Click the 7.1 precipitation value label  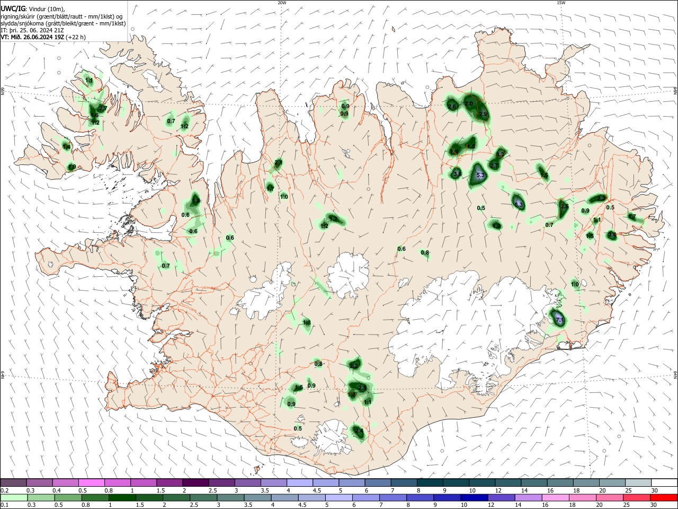click(x=559, y=320)
